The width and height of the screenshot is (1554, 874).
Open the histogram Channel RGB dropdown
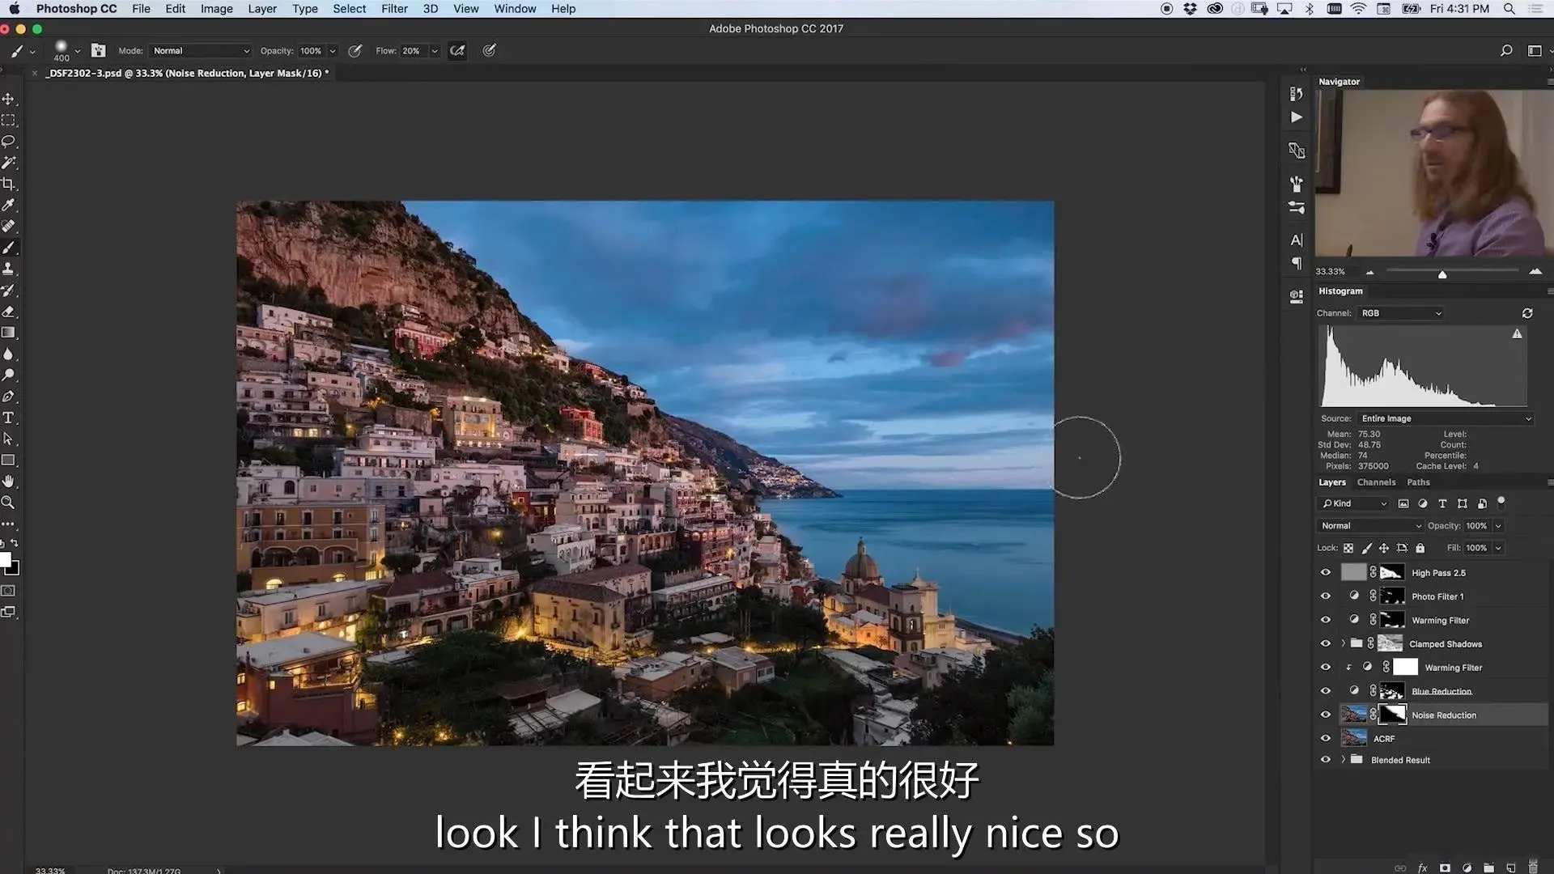(1400, 313)
